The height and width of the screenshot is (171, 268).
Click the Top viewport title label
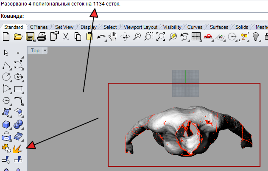tap(35, 50)
